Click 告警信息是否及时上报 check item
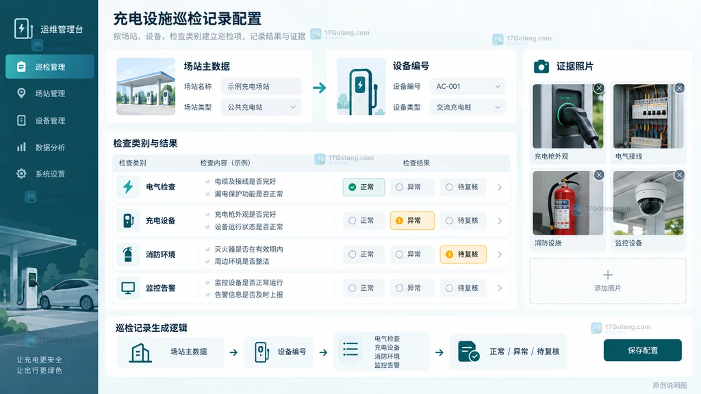701x394 pixels. tap(248, 295)
